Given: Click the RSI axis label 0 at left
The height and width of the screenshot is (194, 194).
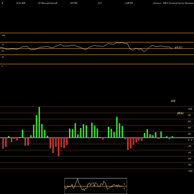Looking at the screenshot, I should 2,66.
